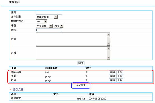Expand the 所有 field dropdown

[58, 26]
